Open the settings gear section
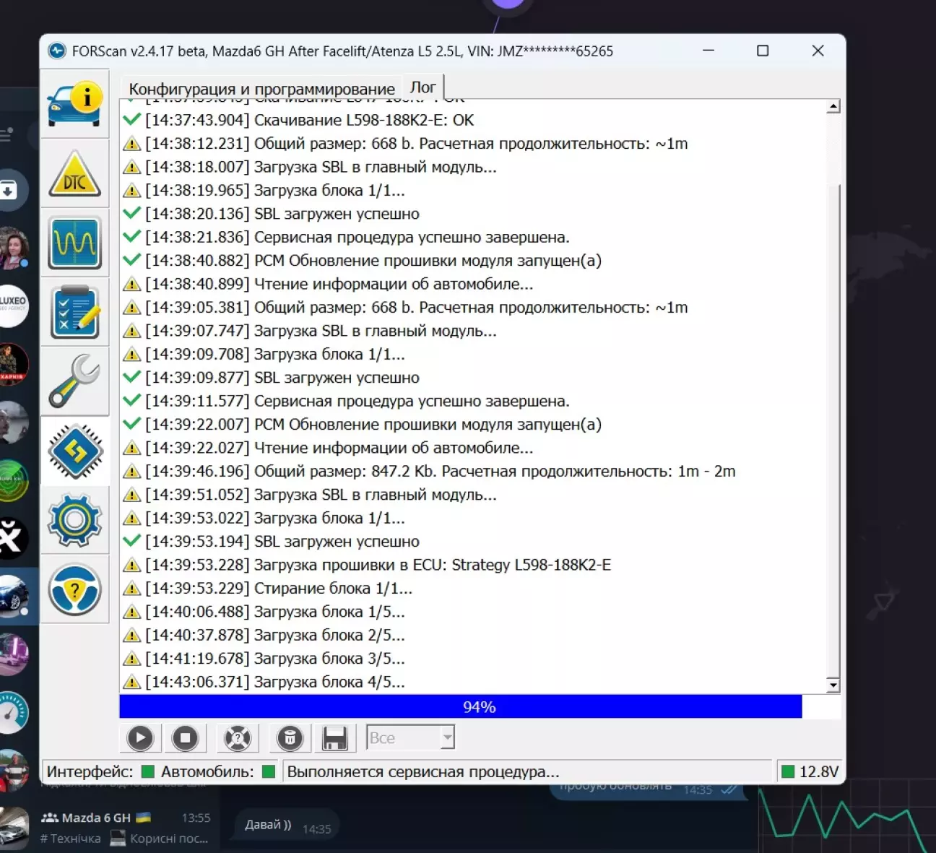 point(75,520)
